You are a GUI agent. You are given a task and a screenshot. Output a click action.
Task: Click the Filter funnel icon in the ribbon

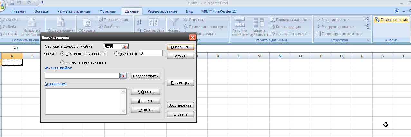(175, 22)
